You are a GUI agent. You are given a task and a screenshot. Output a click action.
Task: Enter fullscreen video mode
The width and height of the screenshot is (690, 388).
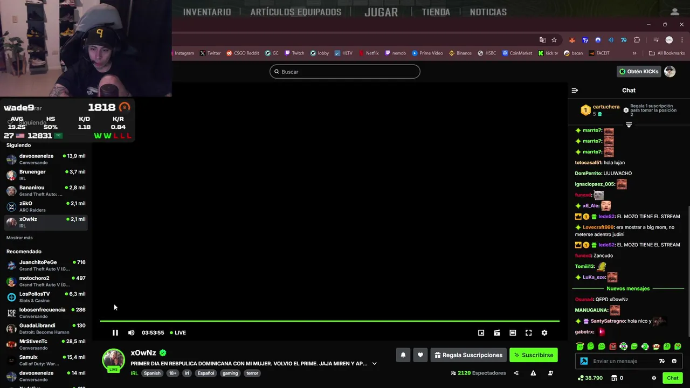528,332
